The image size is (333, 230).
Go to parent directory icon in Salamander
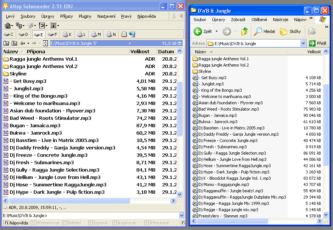pos(14,43)
